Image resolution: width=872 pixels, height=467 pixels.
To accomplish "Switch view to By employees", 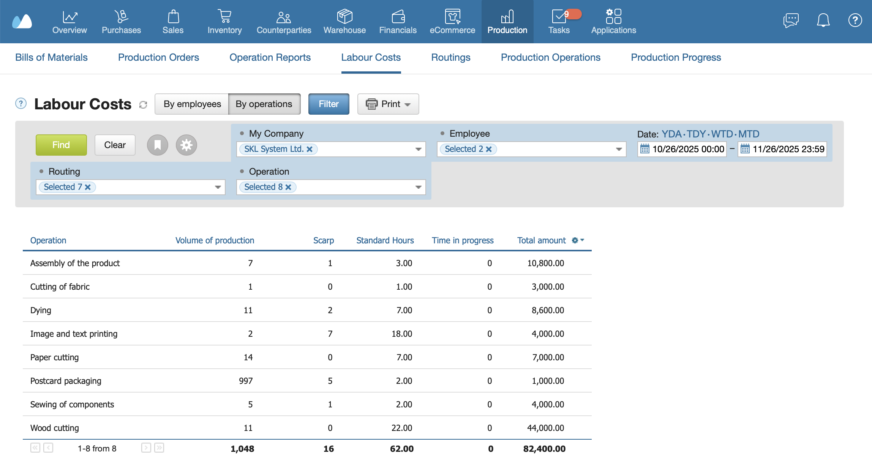I will pos(192,104).
